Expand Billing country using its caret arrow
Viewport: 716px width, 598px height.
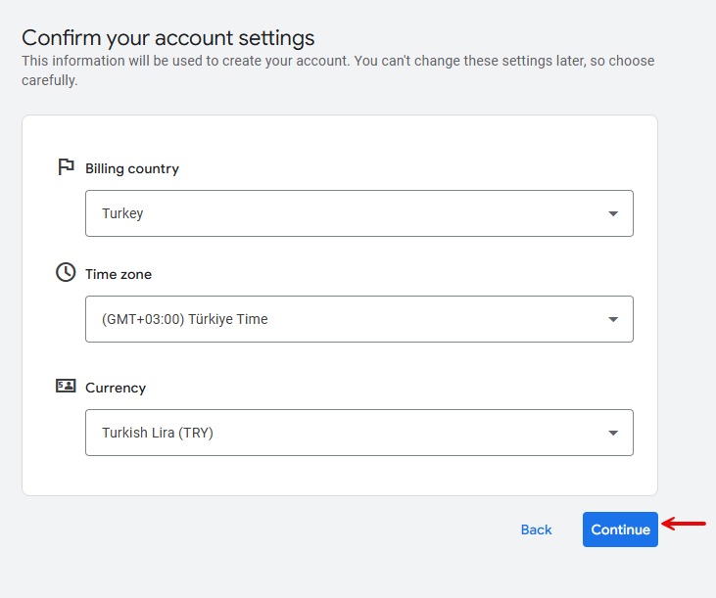click(613, 213)
